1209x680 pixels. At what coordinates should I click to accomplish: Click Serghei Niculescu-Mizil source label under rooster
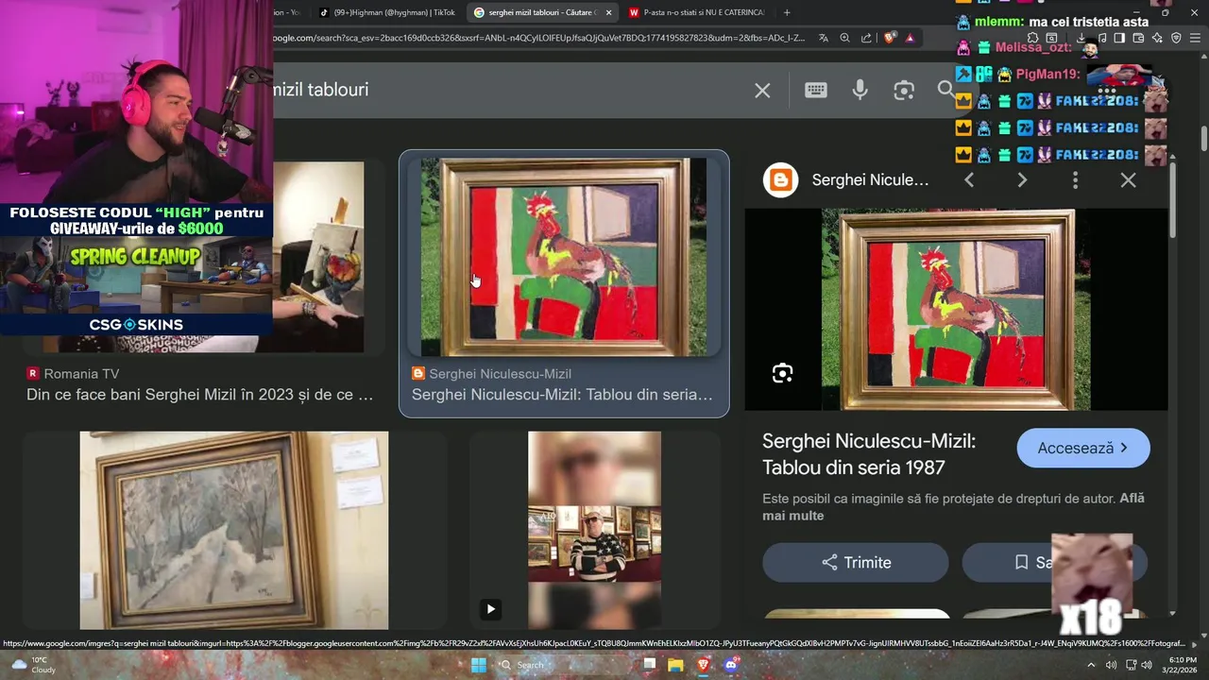pos(500,374)
